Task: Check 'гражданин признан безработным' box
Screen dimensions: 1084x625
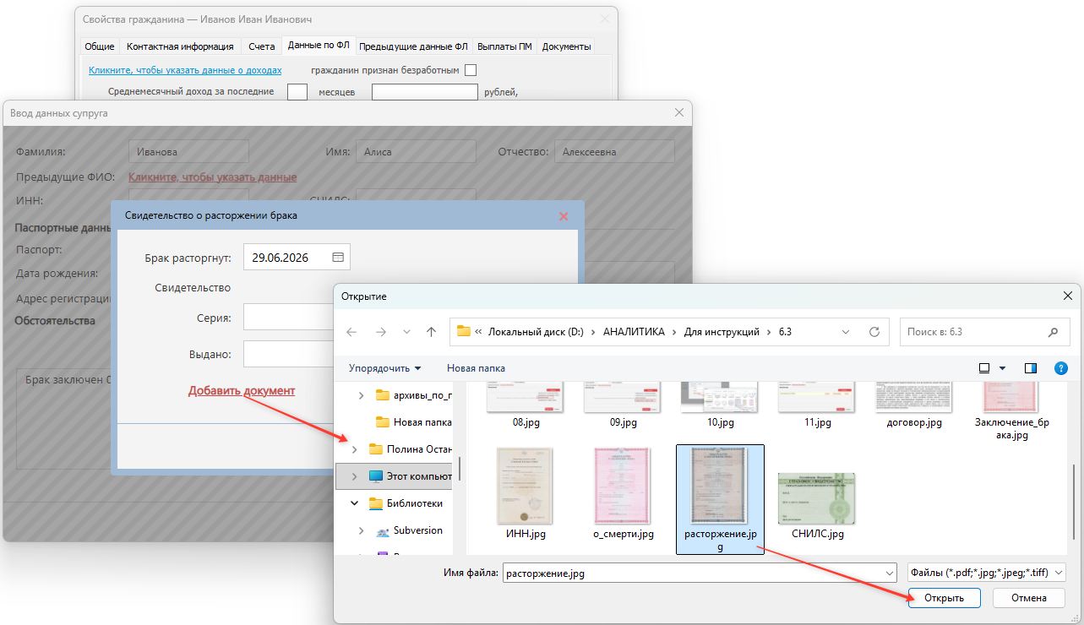Action: point(471,70)
